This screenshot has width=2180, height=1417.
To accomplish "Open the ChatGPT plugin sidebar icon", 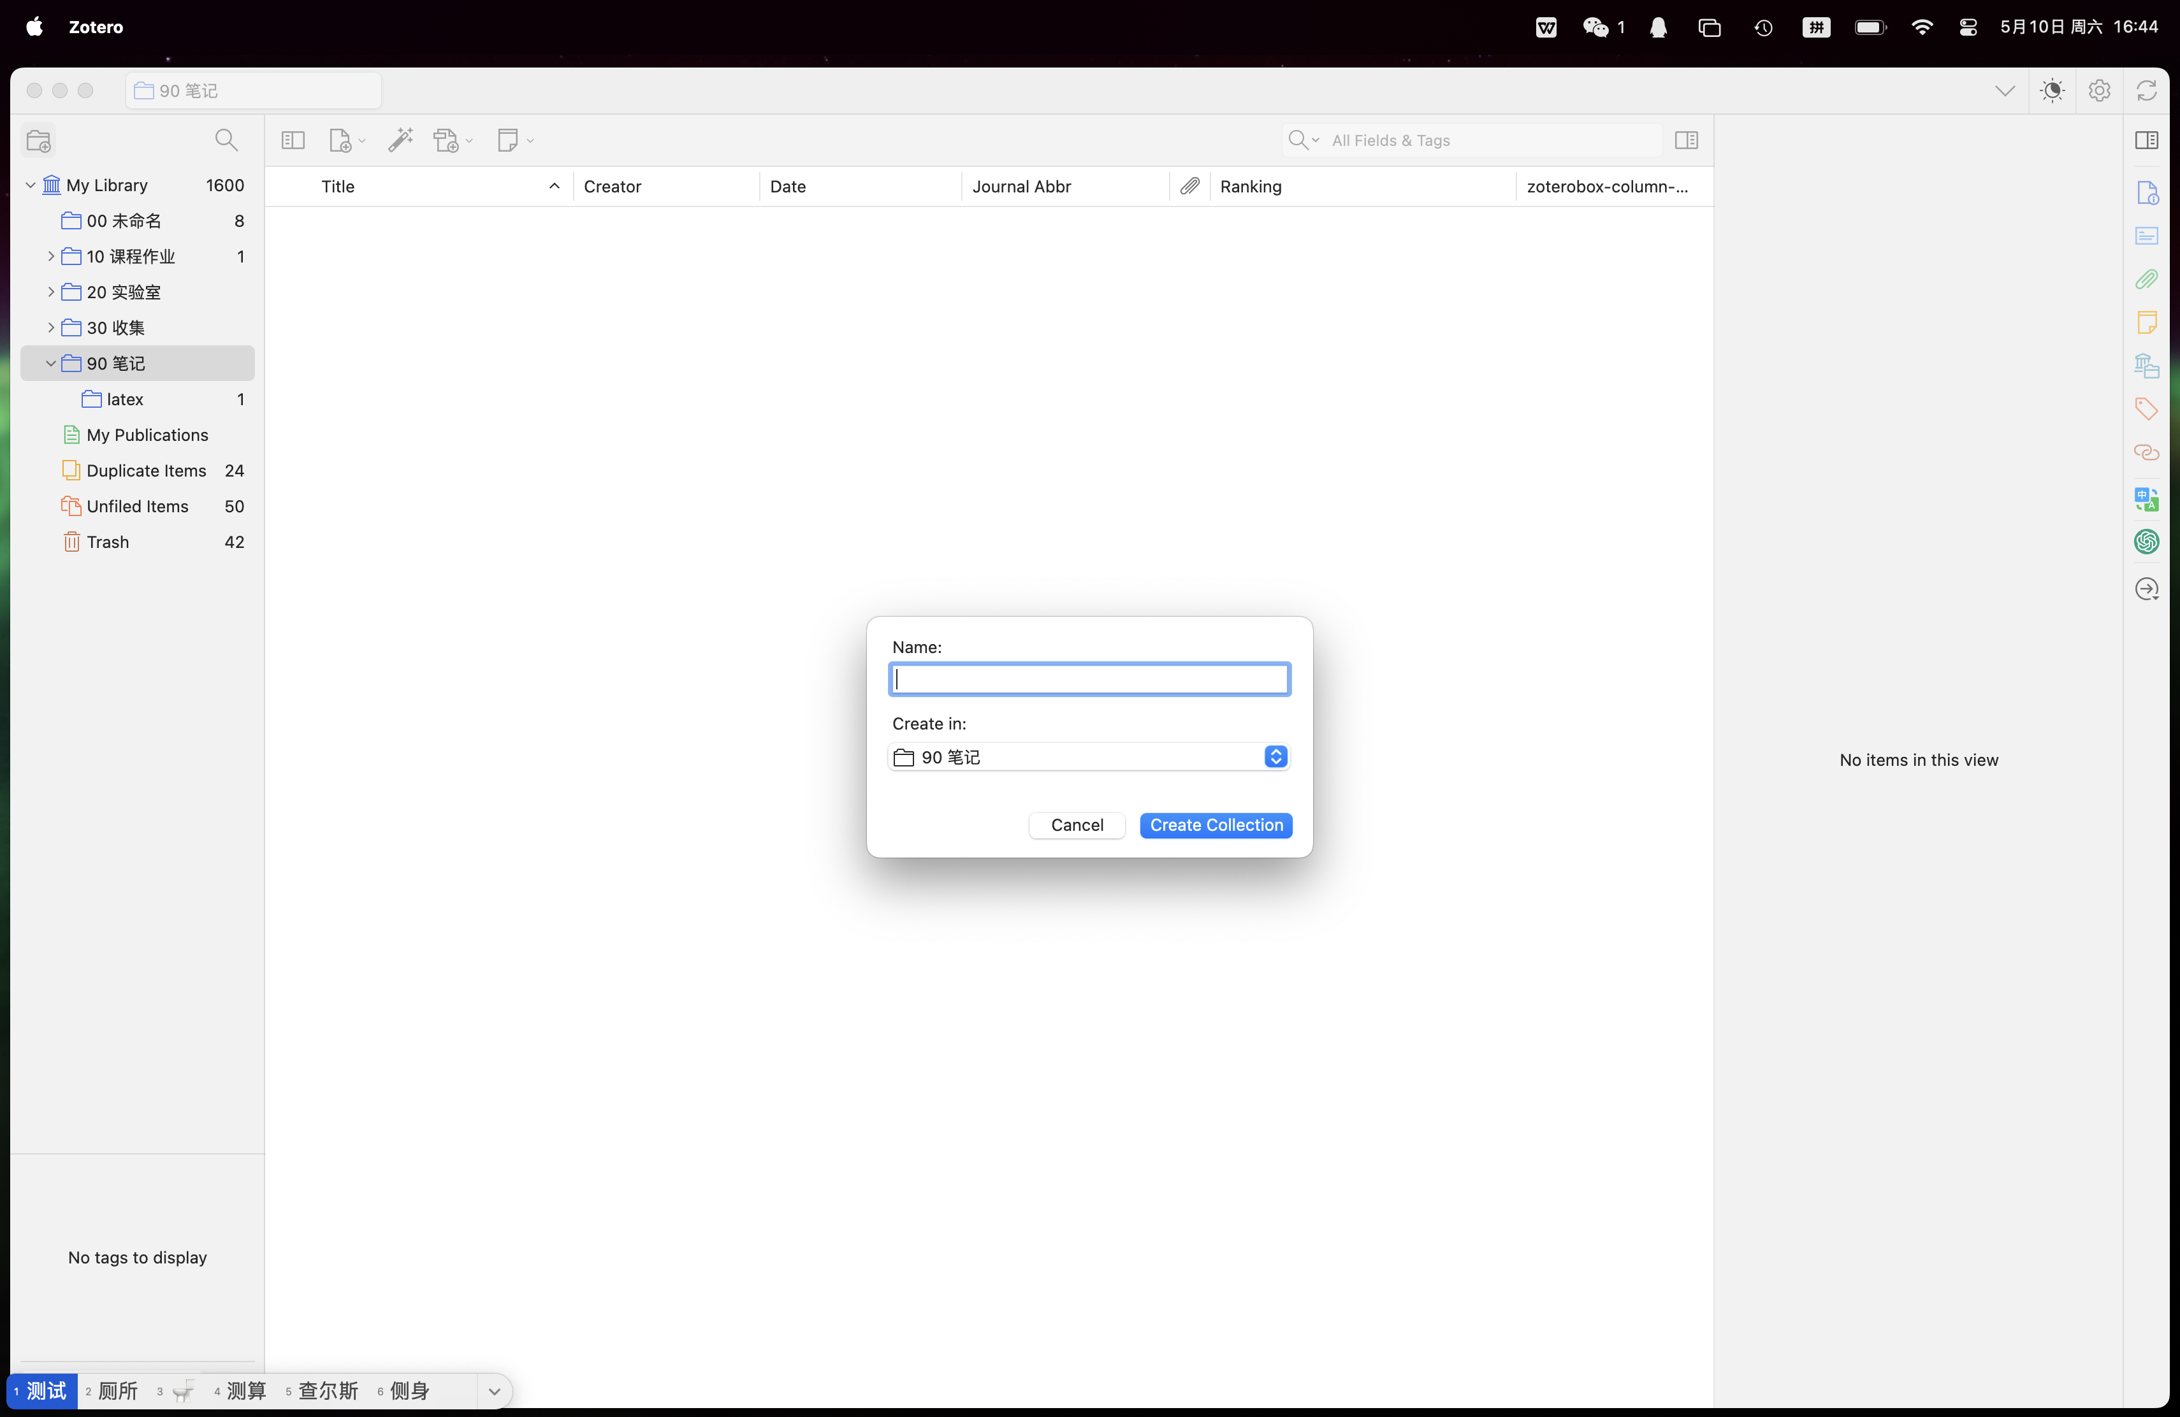I will [x=2146, y=542].
